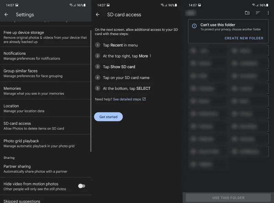Viewport: 274px width, 203px height.
Task: Tap the More dots icon in step 2
Action: 150,56
